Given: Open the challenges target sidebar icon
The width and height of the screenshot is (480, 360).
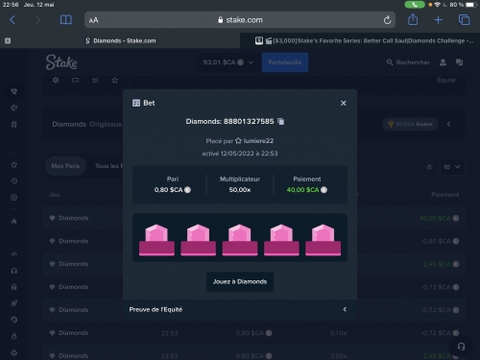Looking at the screenshot, I should point(13,198).
